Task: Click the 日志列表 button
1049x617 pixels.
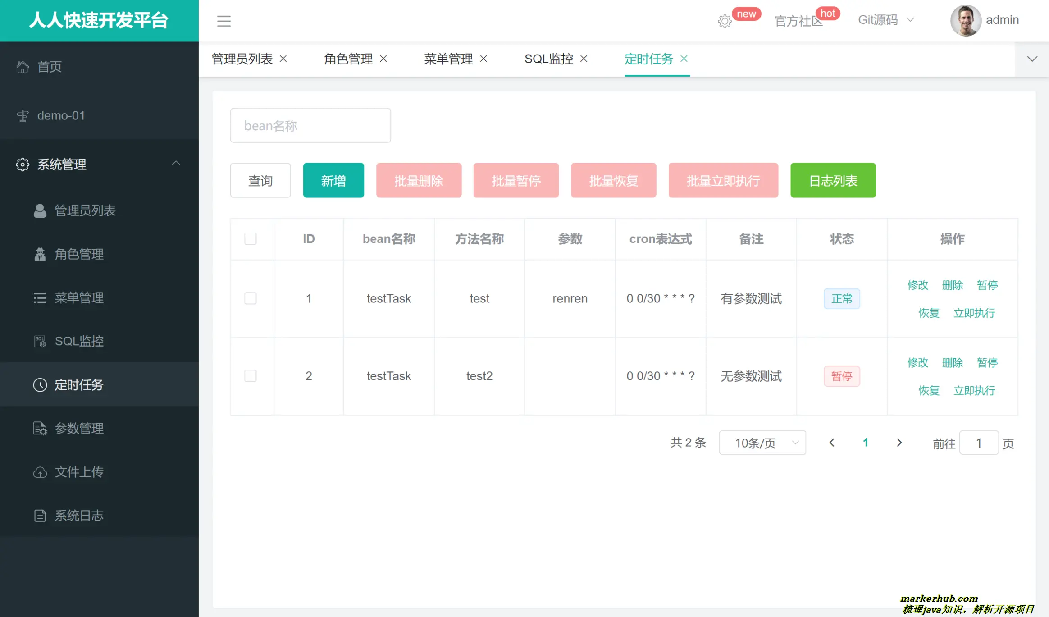Action: [832, 180]
